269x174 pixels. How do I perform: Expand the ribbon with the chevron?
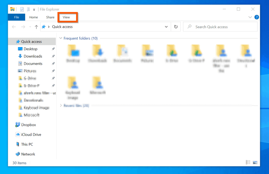tap(250, 17)
